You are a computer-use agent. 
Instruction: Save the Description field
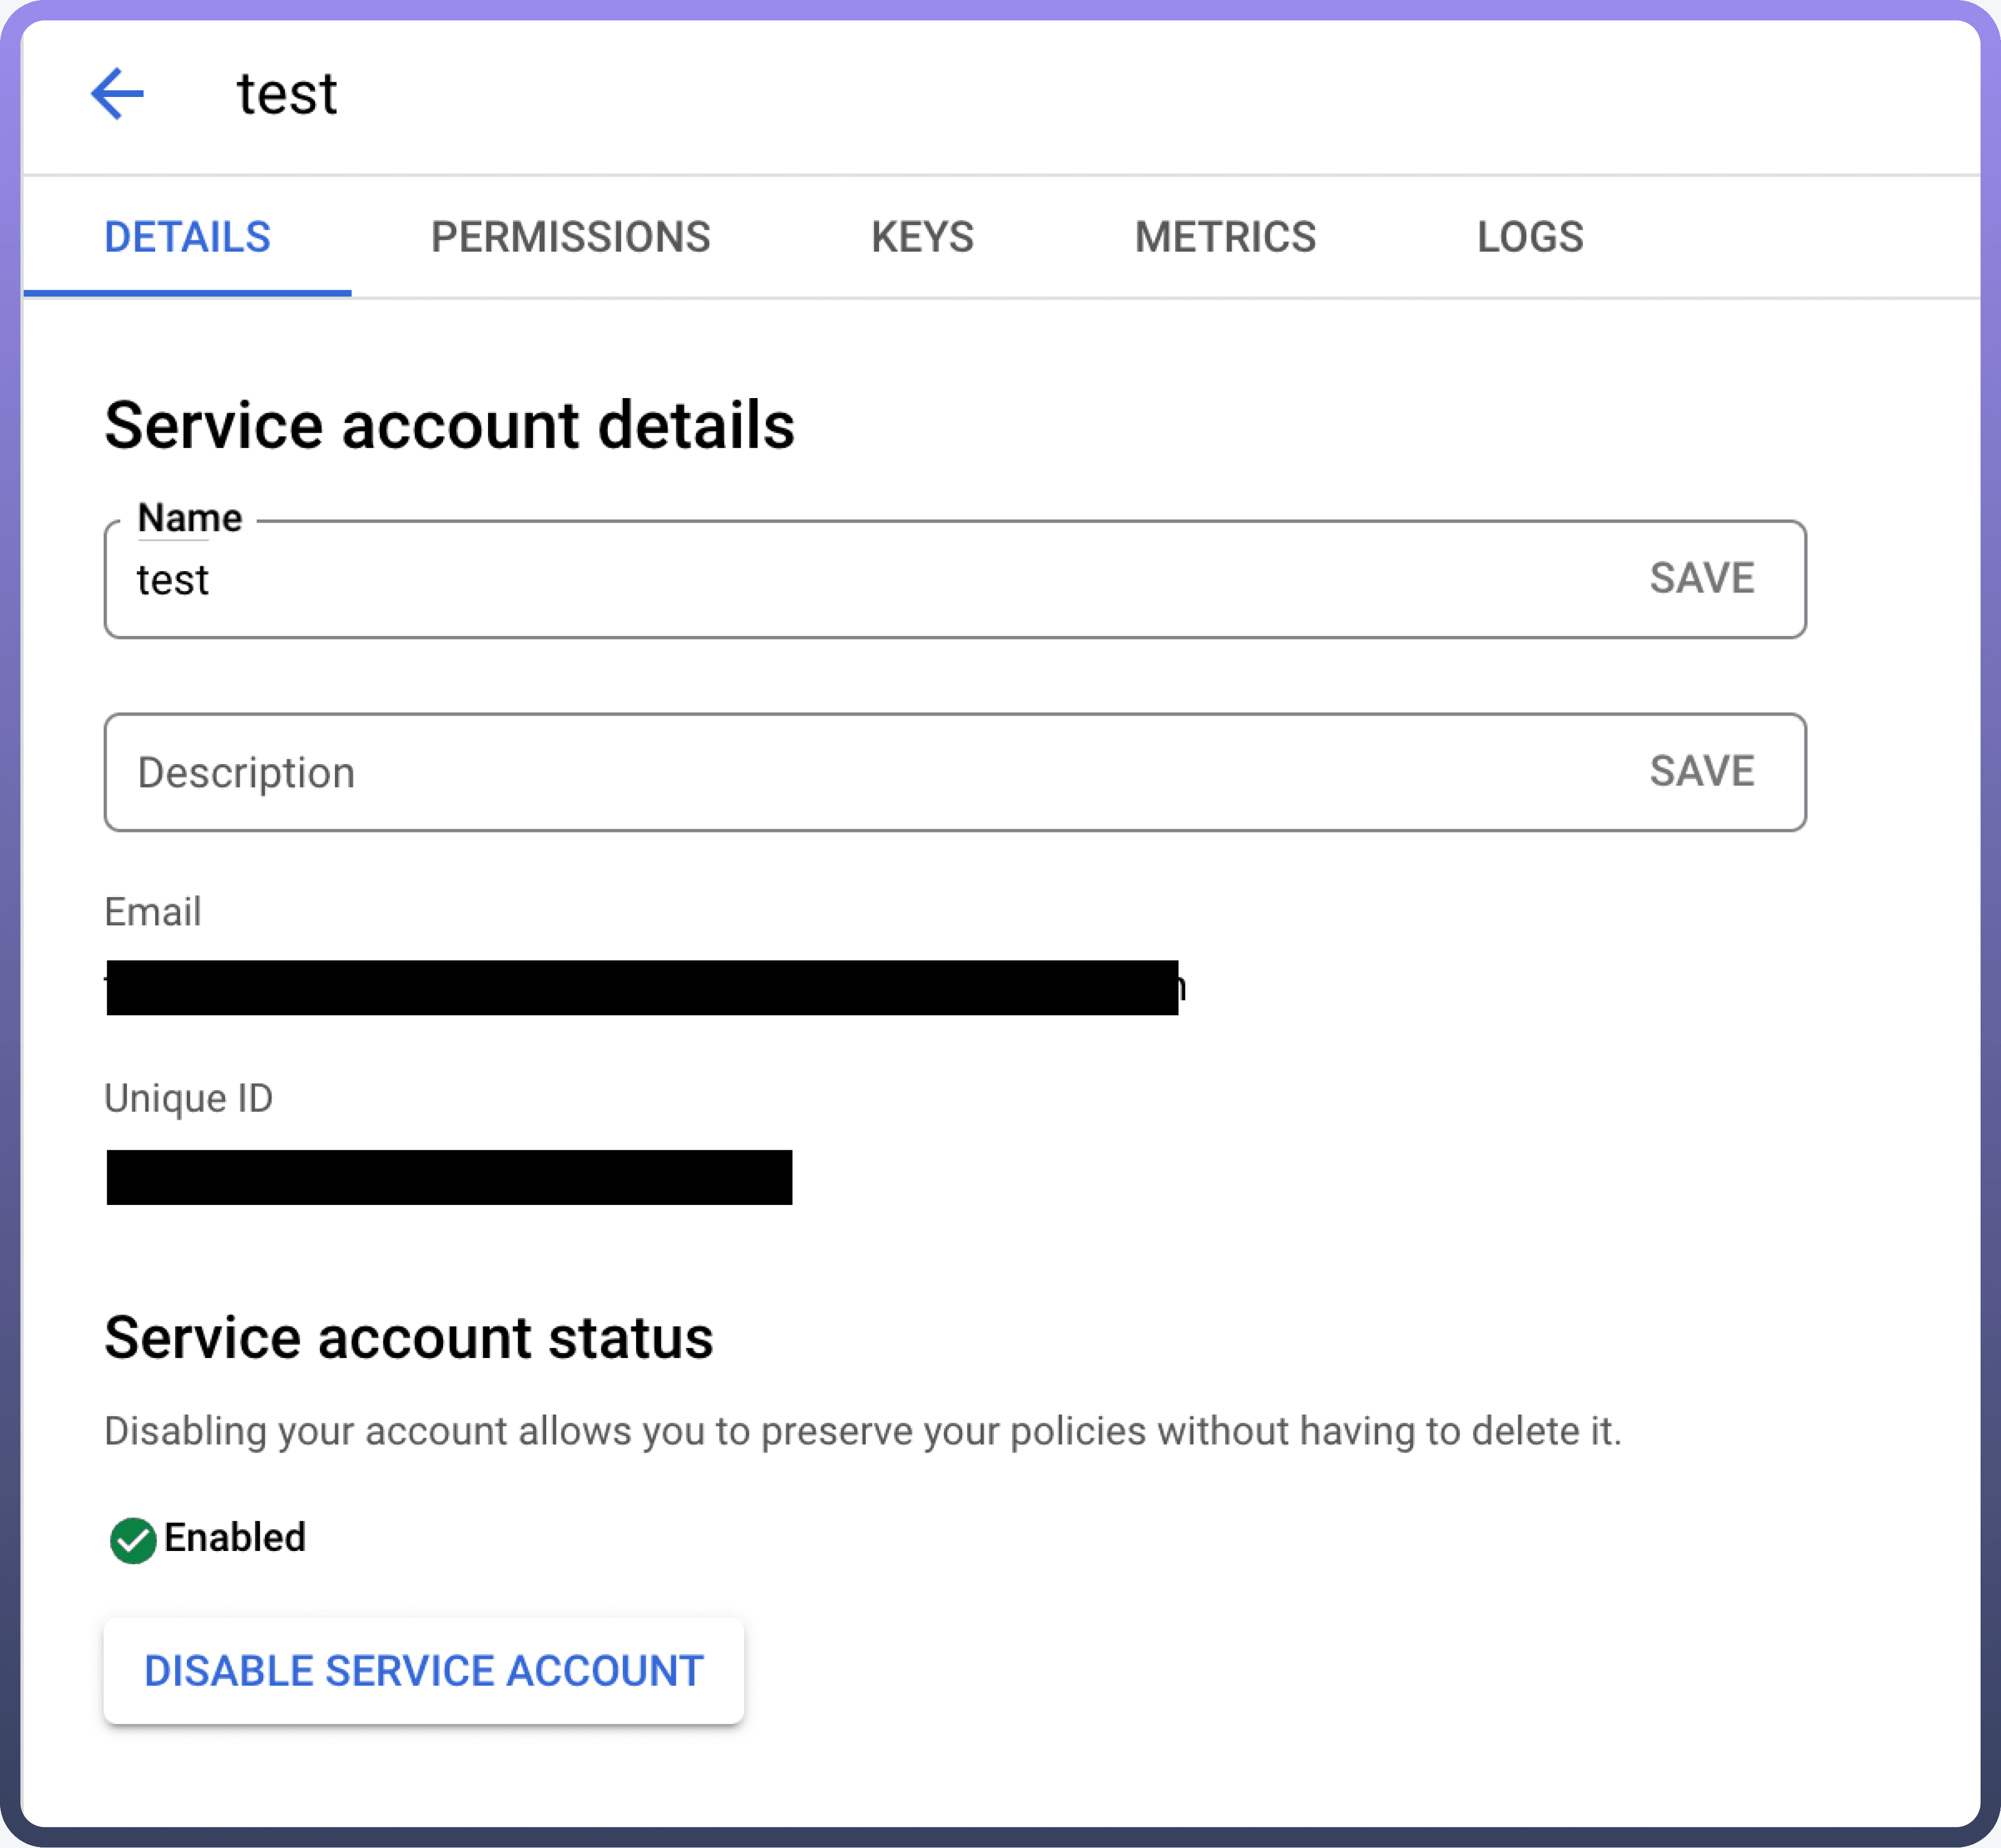click(x=1701, y=772)
